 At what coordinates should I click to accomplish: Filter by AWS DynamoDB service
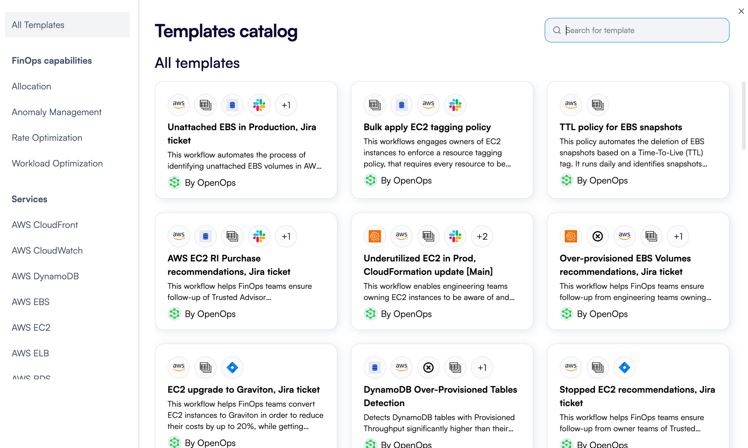click(x=45, y=276)
